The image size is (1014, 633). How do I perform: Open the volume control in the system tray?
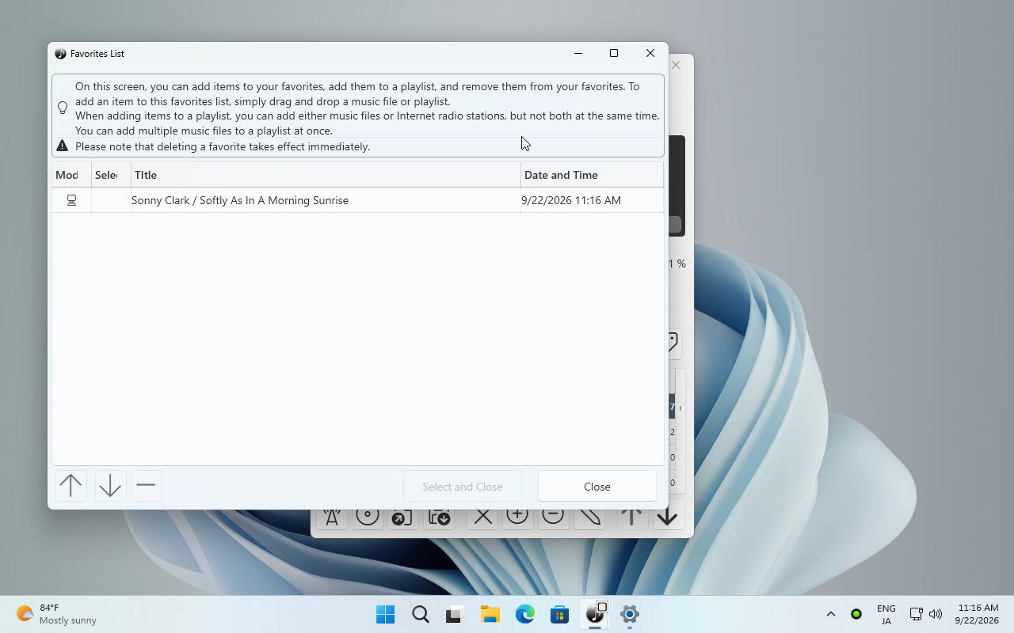[936, 614]
